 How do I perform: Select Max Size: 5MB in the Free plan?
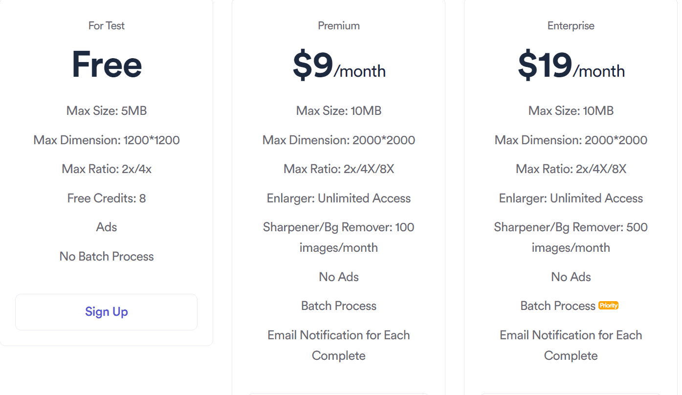click(x=106, y=110)
